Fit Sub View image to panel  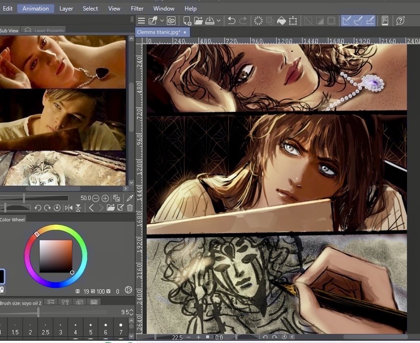[117, 198]
